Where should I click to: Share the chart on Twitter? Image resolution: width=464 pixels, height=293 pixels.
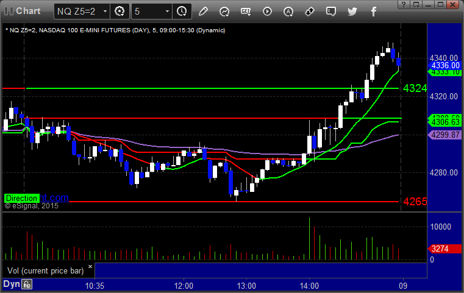(352, 12)
